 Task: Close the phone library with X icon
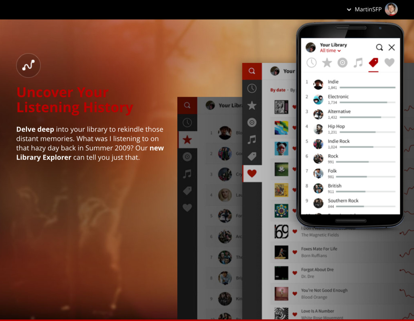click(x=392, y=48)
